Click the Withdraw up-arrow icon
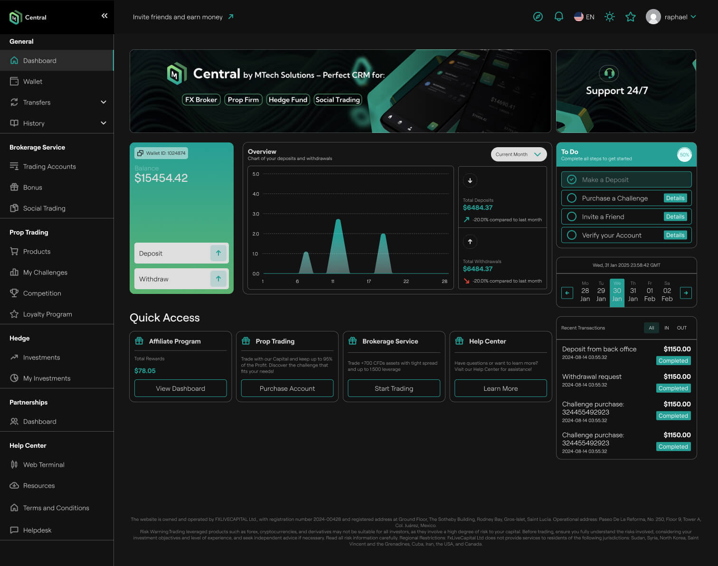The height and width of the screenshot is (566, 718). [218, 279]
